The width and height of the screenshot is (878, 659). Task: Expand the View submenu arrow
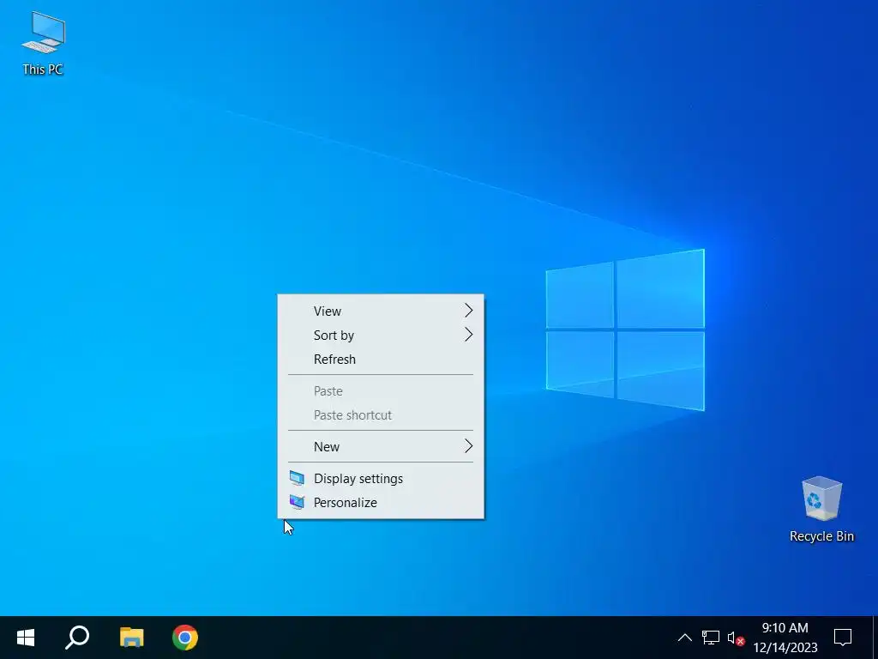[469, 311]
